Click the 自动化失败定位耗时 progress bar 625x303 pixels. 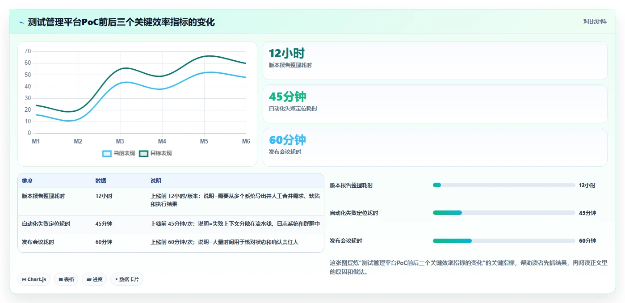tap(504, 213)
